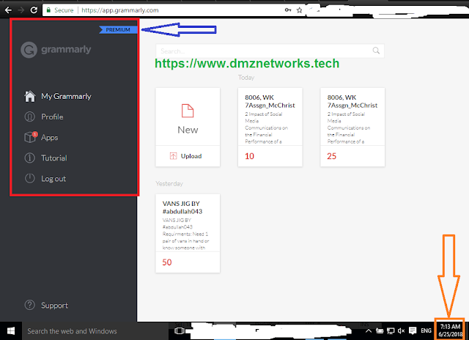Image resolution: width=469 pixels, height=340 pixels.
Task: Go back with the browser back arrow
Action: click(8, 10)
